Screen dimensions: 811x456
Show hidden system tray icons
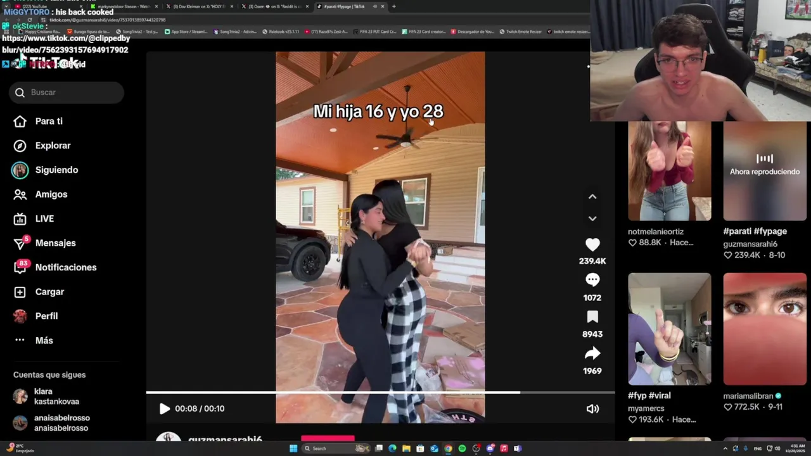pos(725,448)
